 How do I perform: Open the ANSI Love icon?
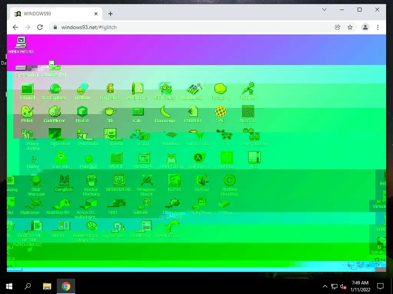tap(137, 89)
